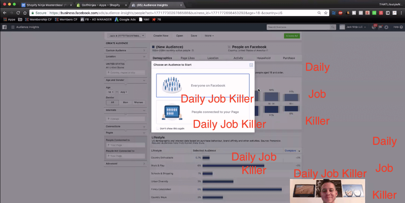Collapse the Connections section
This screenshot has width=405, height=203.
(x=125, y=126)
